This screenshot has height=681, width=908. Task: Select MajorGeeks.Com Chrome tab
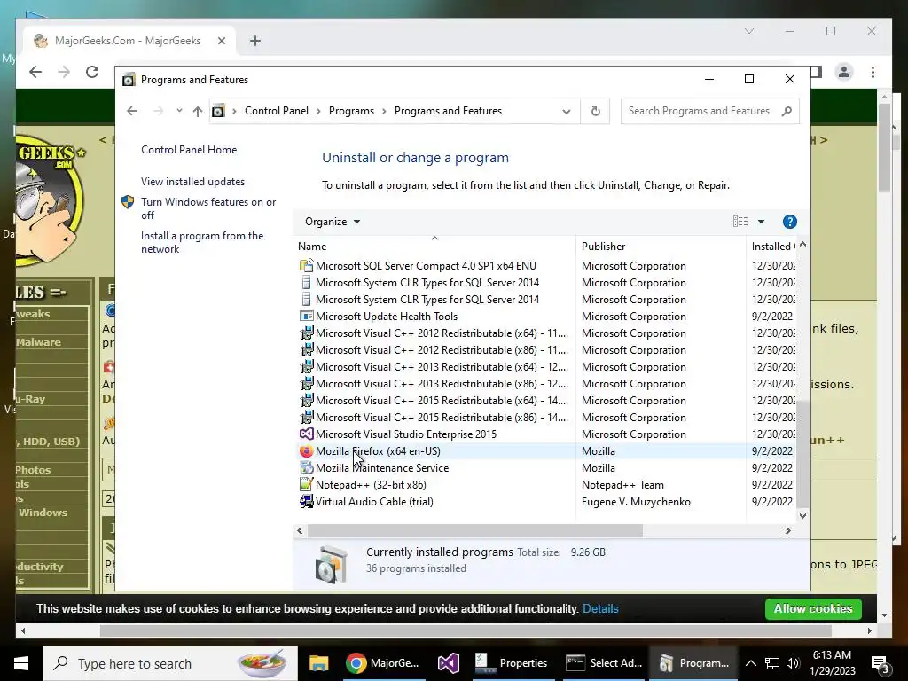[x=128, y=41]
